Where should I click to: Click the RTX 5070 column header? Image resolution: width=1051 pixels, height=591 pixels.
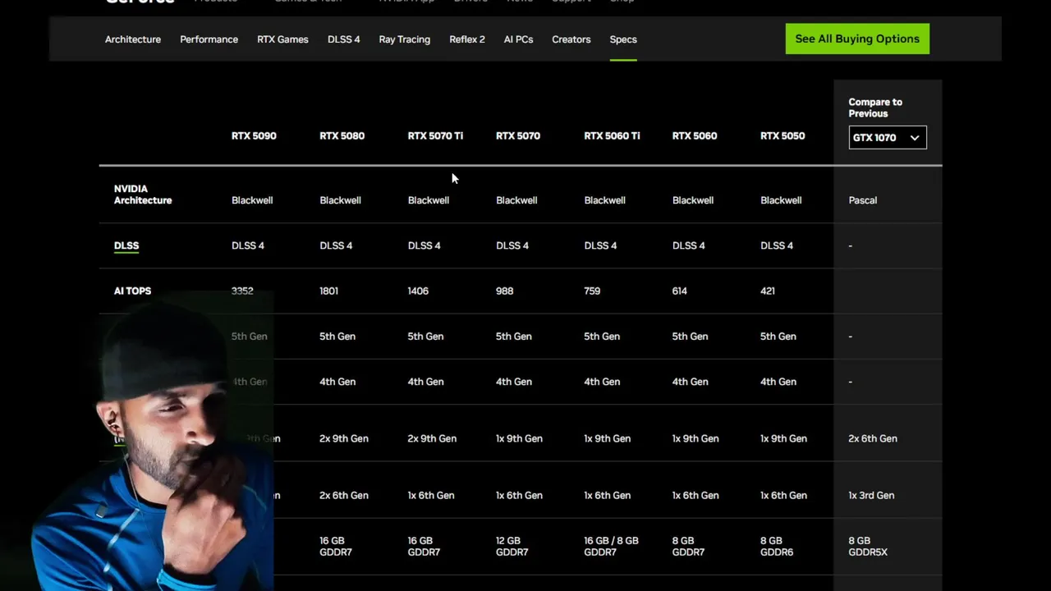[x=518, y=135]
